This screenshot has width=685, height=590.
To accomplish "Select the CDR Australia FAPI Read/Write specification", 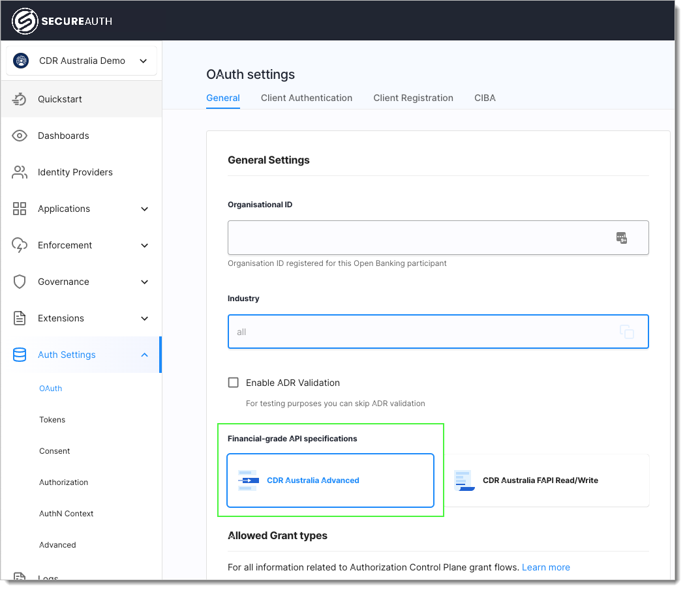I will tap(545, 480).
